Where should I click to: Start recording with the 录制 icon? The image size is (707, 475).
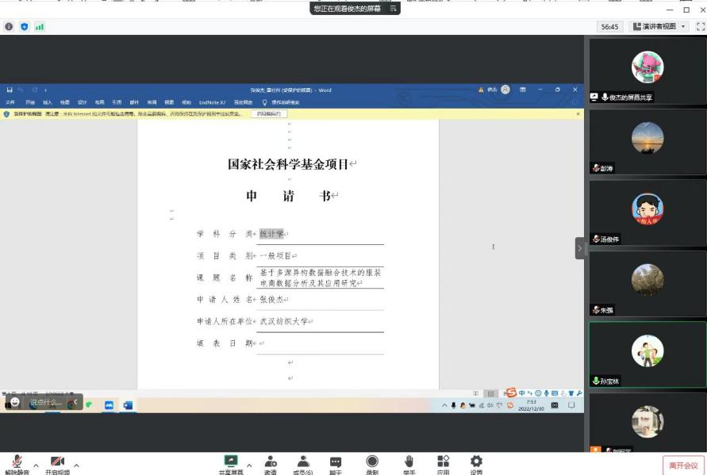(x=372, y=462)
